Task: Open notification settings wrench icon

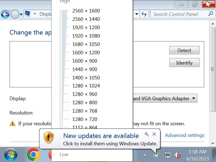Action: click(146, 134)
